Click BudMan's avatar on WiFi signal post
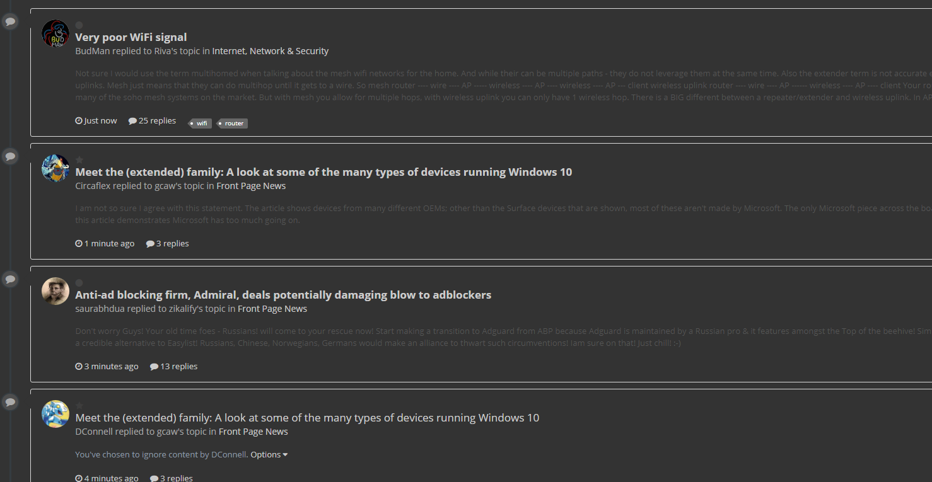The height and width of the screenshot is (482, 932). coord(55,33)
